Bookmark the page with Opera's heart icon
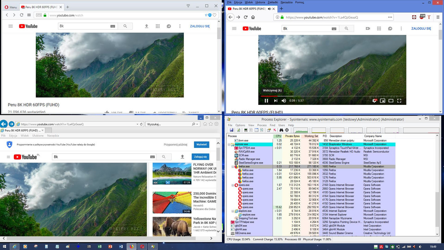Image resolution: width=444 pixels, height=250 pixels. tap(214, 15)
